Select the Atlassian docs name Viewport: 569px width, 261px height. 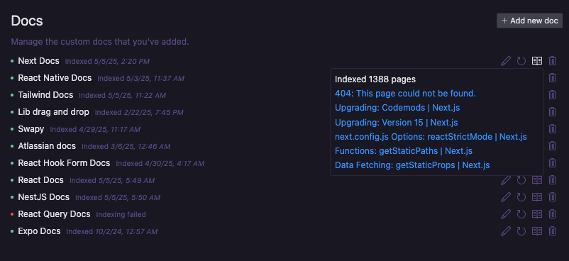pyautogui.click(x=47, y=146)
